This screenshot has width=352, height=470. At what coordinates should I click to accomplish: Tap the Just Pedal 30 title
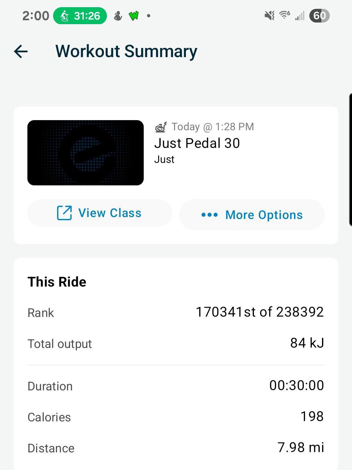(x=197, y=143)
